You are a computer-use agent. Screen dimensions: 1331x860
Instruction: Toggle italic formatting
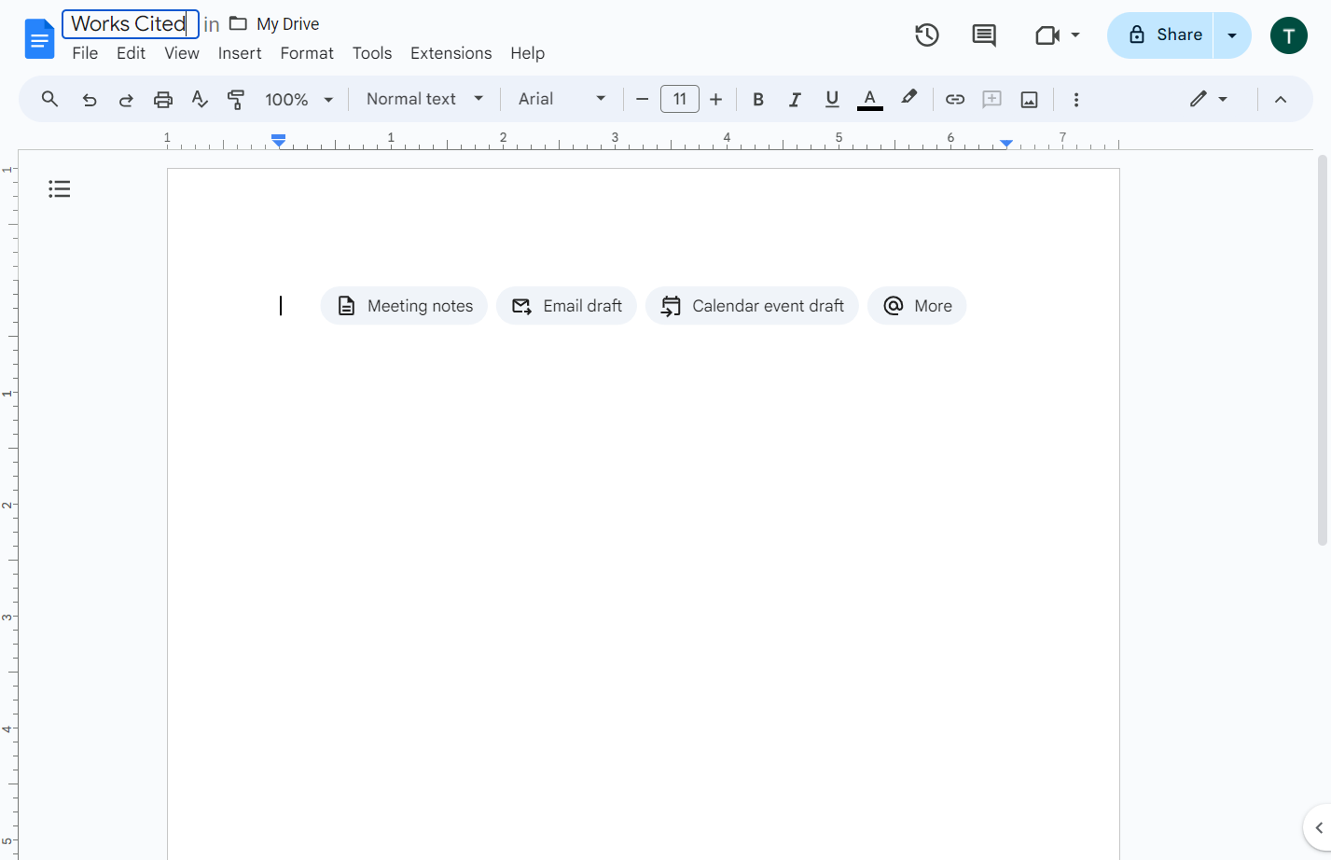pyautogui.click(x=795, y=99)
